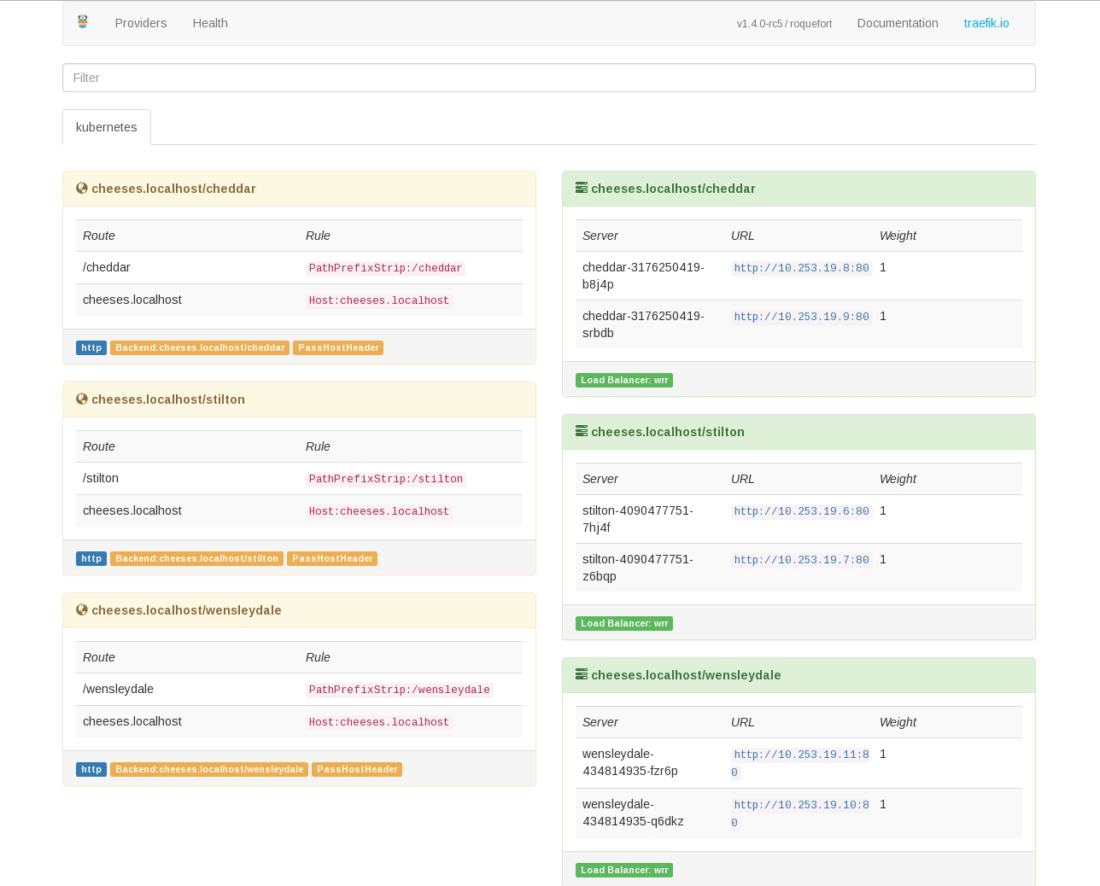Click http badge in wensleydale frontend
The height and width of the screenshot is (886, 1100).
(91, 770)
